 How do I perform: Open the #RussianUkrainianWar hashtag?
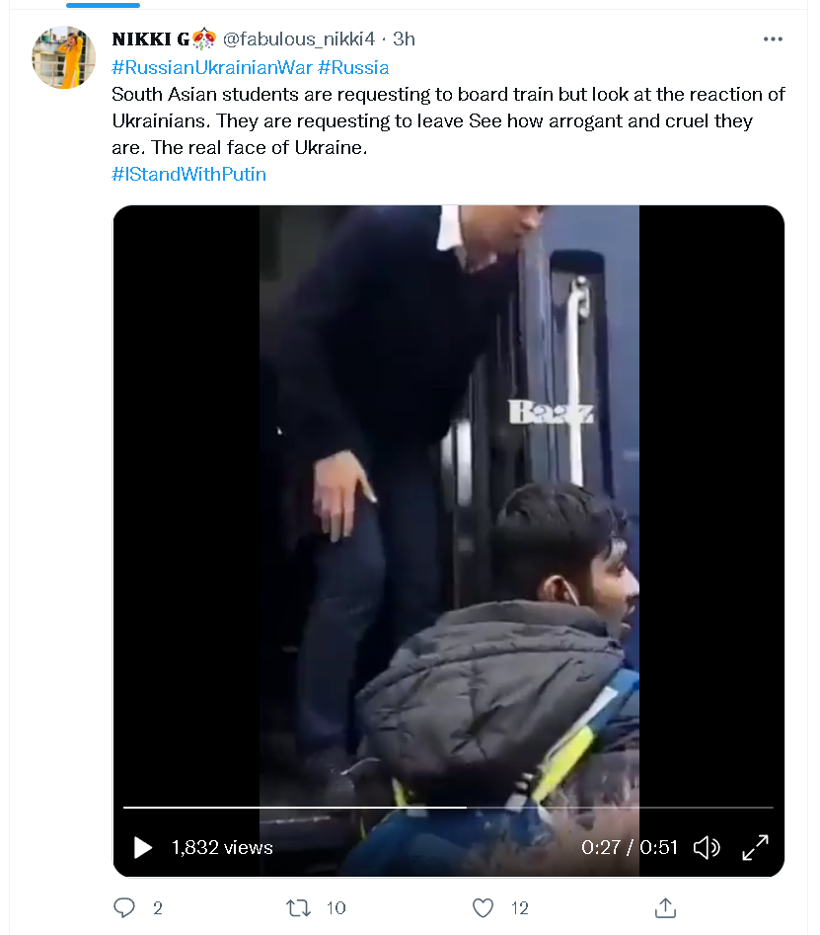(212, 67)
